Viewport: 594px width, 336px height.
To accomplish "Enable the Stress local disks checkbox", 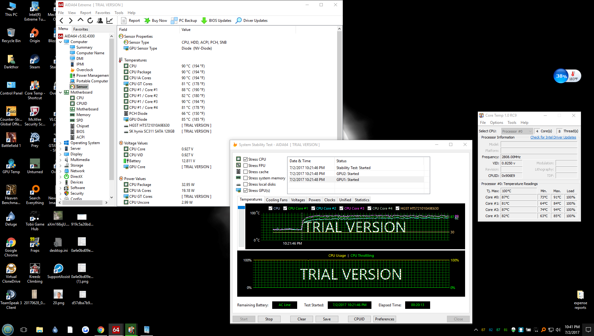I will [246, 184].
